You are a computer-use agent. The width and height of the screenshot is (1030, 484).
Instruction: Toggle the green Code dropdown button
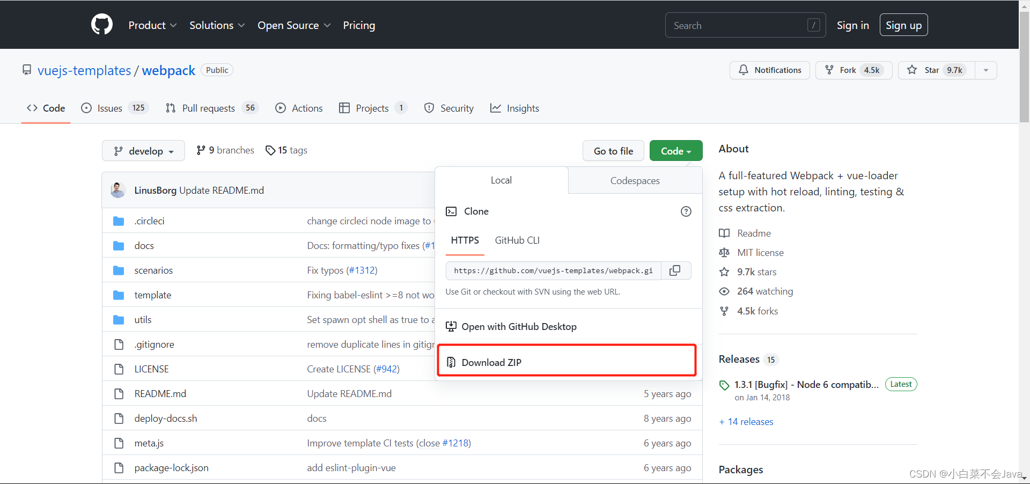[x=676, y=151]
